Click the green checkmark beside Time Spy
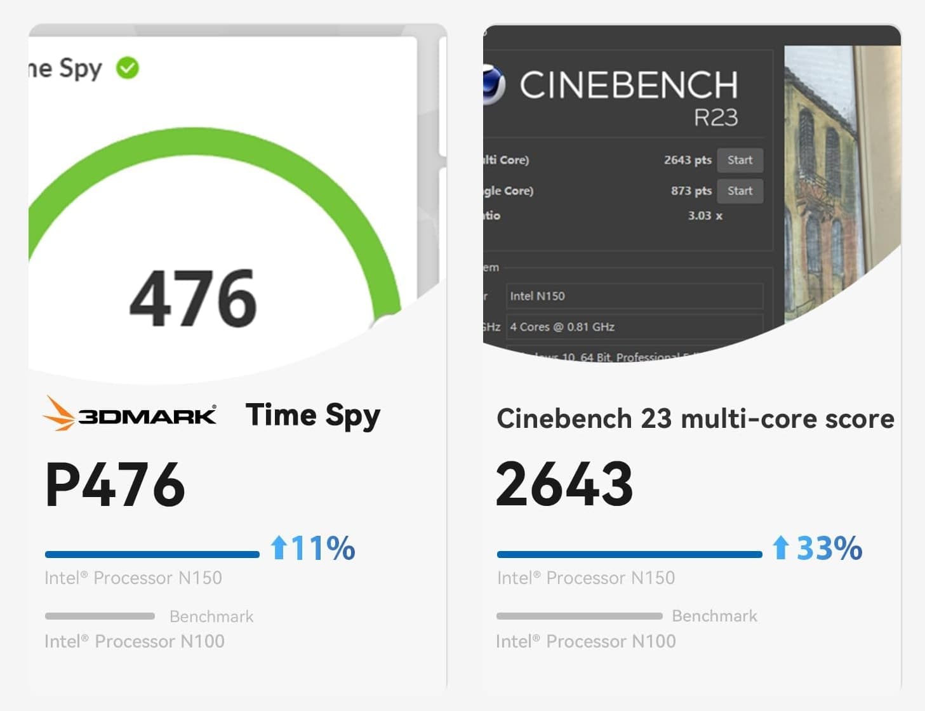The height and width of the screenshot is (711, 925). click(128, 68)
